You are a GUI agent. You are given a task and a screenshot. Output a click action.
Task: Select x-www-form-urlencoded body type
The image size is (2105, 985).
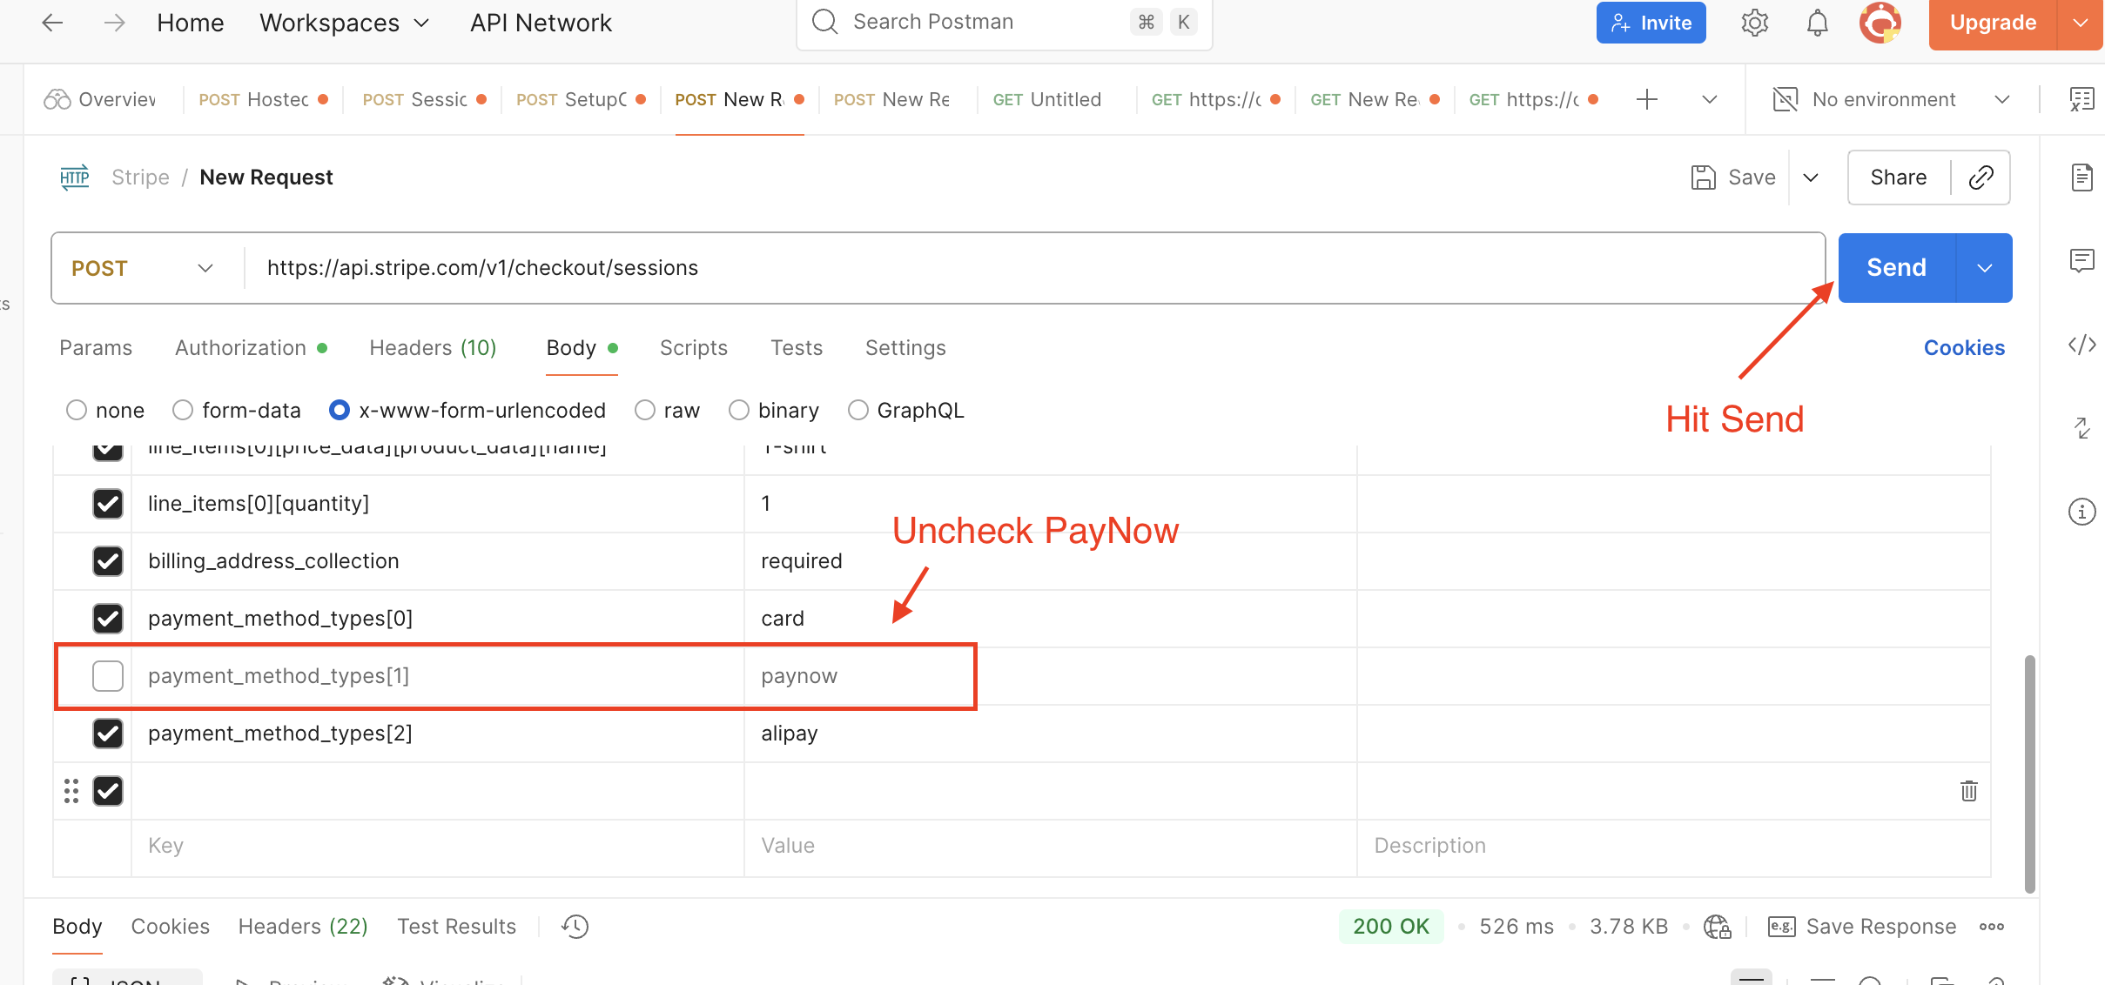click(340, 410)
